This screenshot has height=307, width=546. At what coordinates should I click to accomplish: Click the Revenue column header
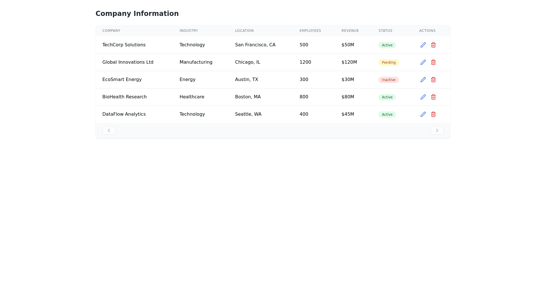click(x=350, y=31)
